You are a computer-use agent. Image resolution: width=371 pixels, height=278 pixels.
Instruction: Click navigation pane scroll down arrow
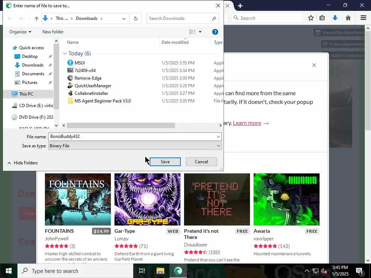(x=56, y=126)
